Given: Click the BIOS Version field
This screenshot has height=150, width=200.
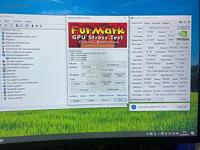Looking at the screenshot, I should 159,44.
